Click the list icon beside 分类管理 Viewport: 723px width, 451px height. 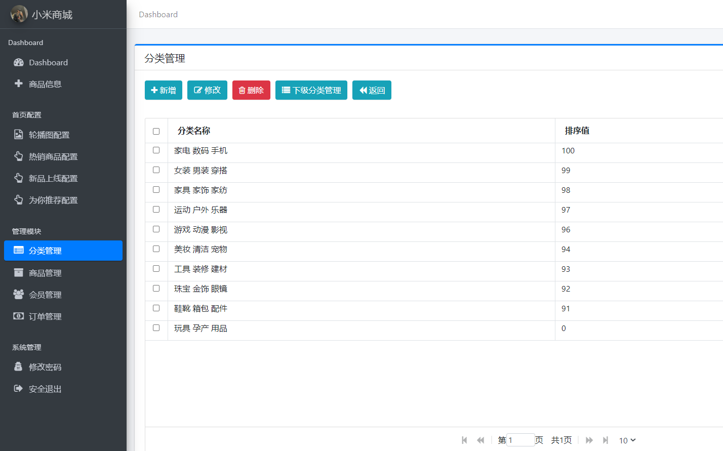19,250
